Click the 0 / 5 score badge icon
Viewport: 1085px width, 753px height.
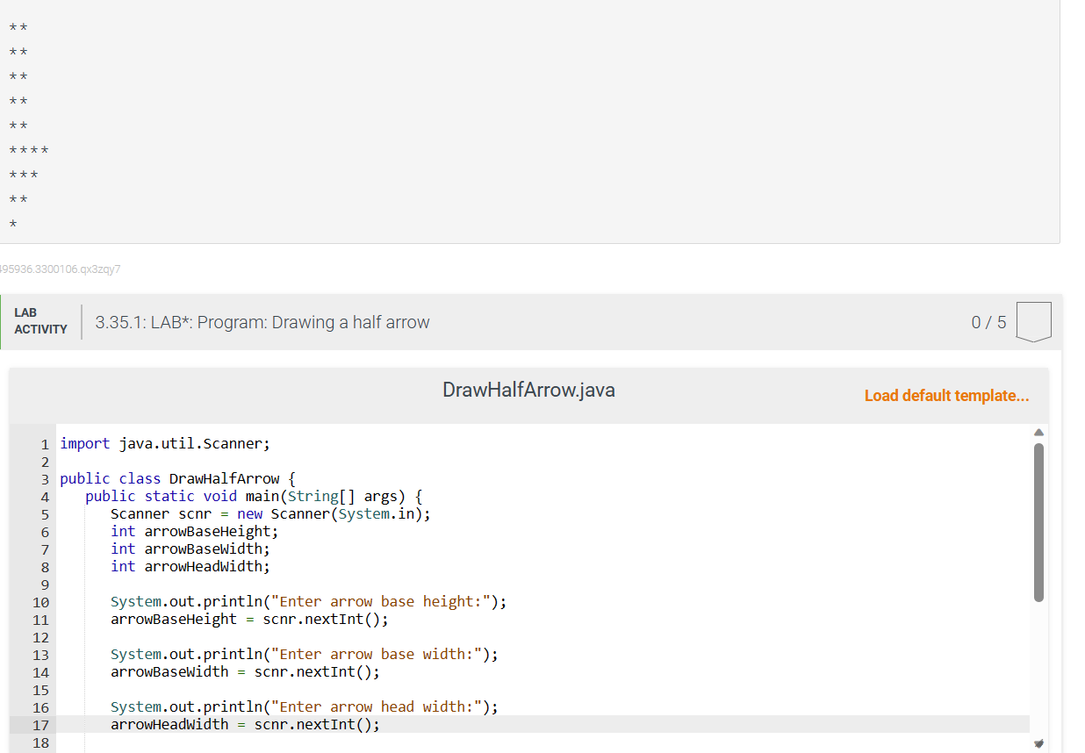[1033, 322]
